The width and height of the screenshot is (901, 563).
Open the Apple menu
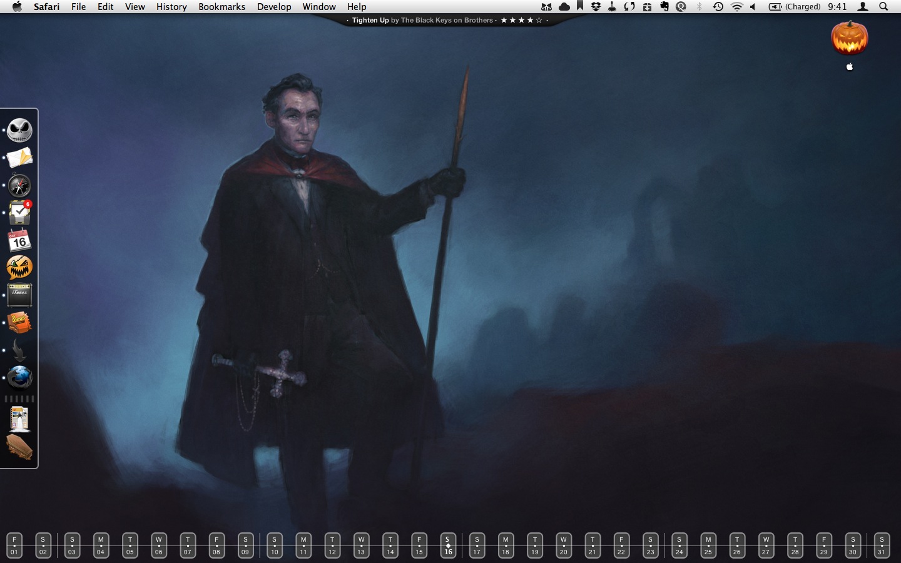pyautogui.click(x=17, y=7)
